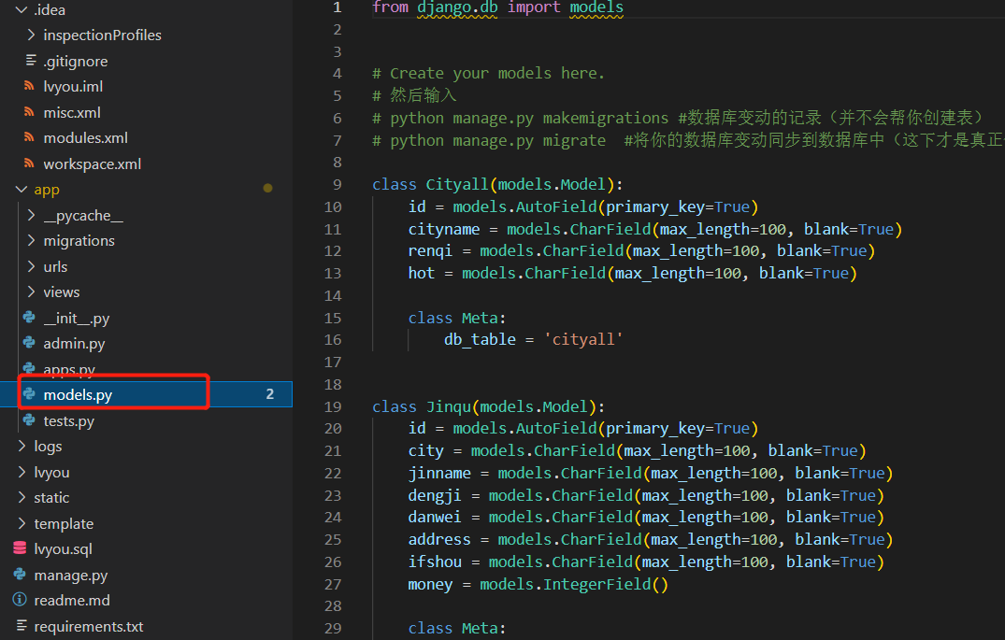Expand the static folder chevron
The height and width of the screenshot is (640, 1005).
tap(22, 497)
